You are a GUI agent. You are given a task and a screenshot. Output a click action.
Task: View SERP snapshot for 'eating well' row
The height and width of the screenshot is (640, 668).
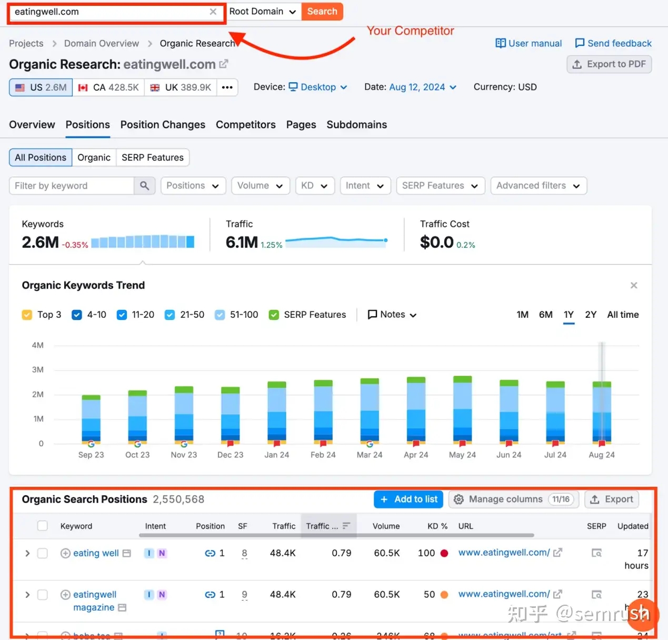(x=596, y=553)
